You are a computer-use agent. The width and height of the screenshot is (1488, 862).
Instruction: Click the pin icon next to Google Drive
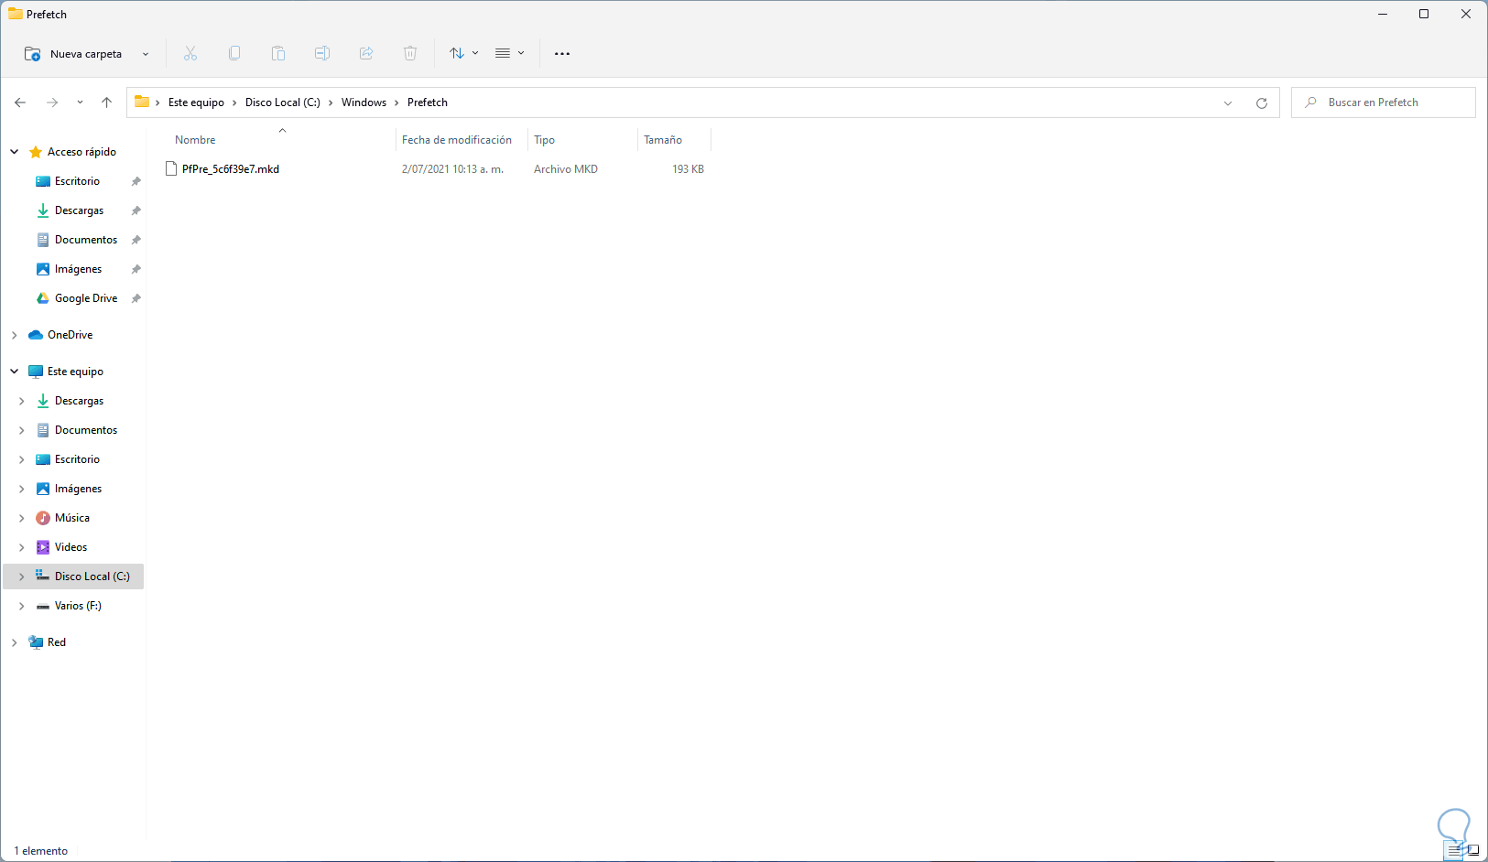(x=136, y=298)
